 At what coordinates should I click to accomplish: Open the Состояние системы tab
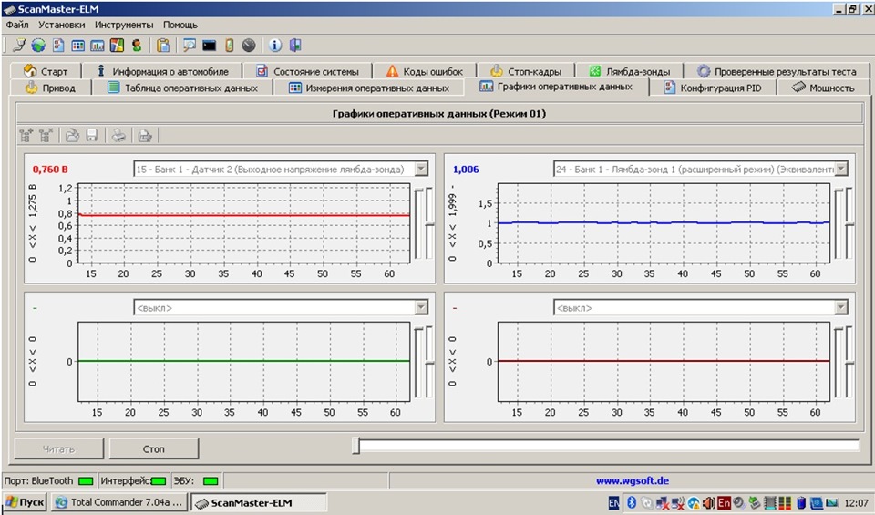pyautogui.click(x=307, y=71)
